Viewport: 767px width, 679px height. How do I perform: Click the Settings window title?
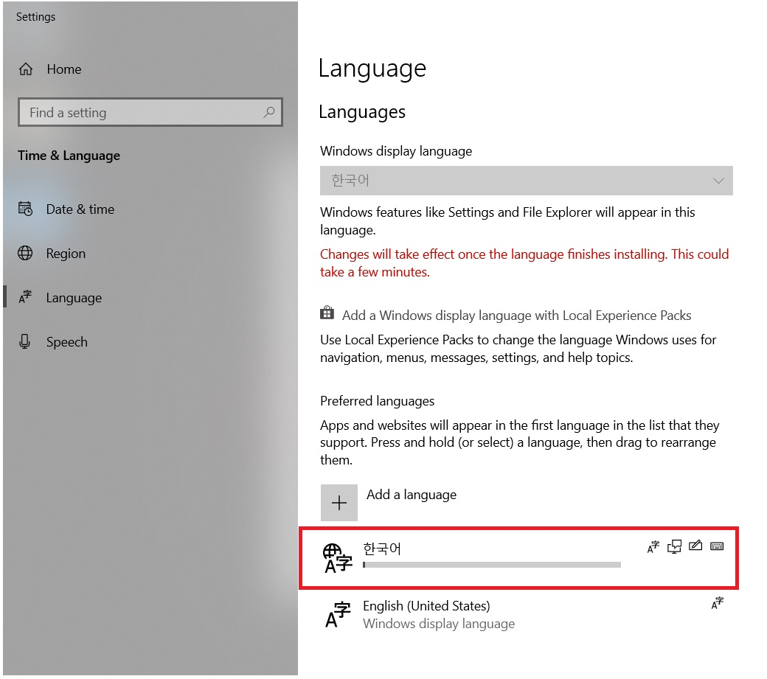pyautogui.click(x=35, y=17)
